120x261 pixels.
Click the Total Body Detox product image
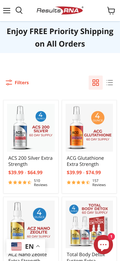(89, 224)
